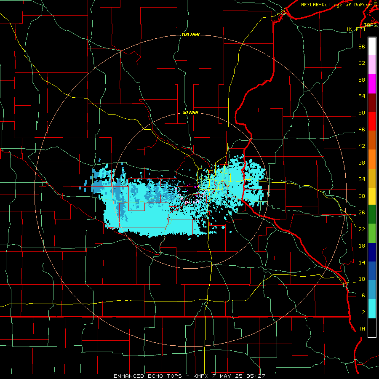Image resolution: width=379 pixels, height=379 pixels.
Task: Click the '66' legend value
Action: click(x=362, y=47)
